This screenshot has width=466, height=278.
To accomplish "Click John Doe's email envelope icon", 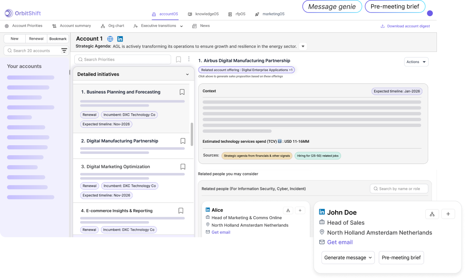I will click(x=322, y=242).
